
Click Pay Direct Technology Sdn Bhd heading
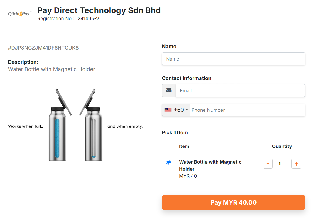click(99, 10)
